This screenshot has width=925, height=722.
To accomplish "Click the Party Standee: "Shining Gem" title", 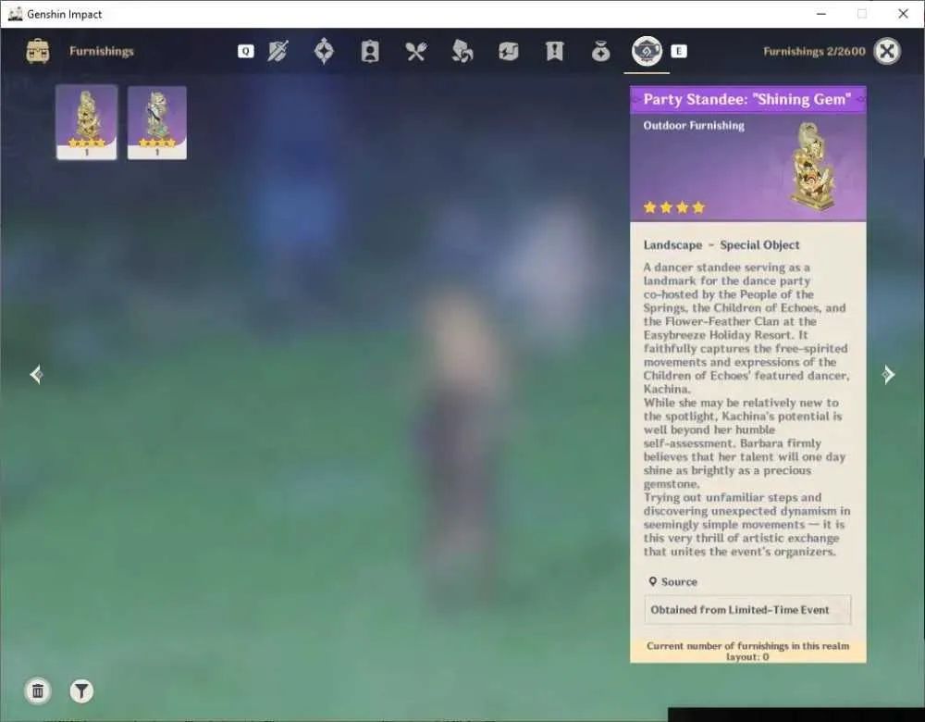I will coord(746,99).
